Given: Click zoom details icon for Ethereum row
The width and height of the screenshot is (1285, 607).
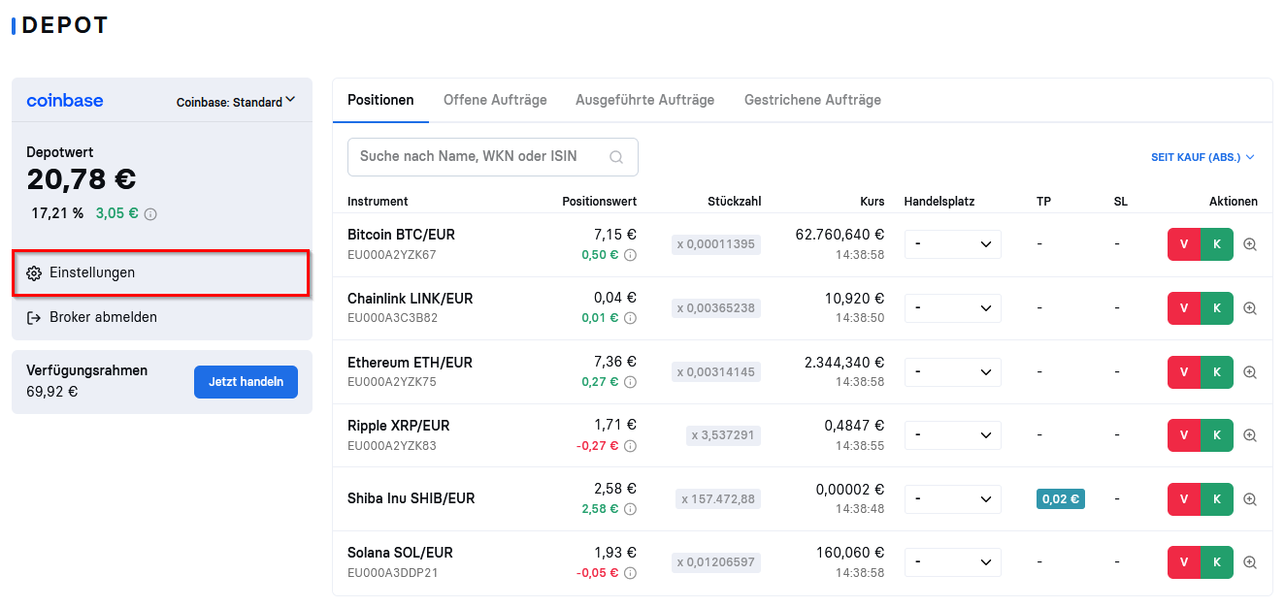Looking at the screenshot, I should tap(1250, 371).
